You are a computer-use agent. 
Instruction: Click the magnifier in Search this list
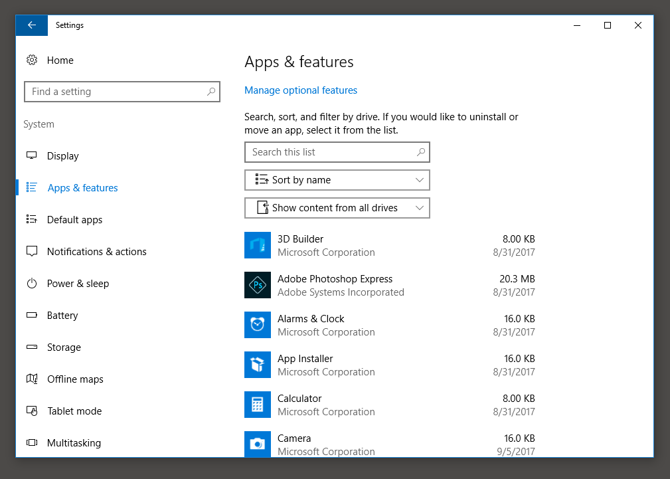(421, 152)
